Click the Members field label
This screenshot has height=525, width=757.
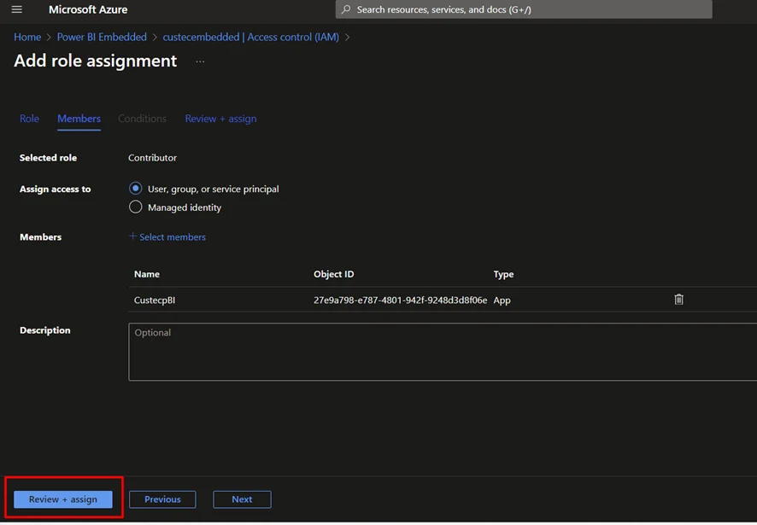click(x=40, y=237)
